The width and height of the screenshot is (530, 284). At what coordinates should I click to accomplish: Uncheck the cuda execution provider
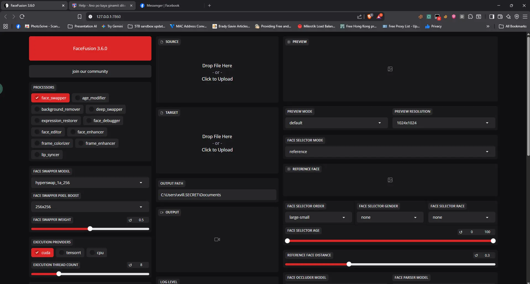pyautogui.click(x=42, y=252)
